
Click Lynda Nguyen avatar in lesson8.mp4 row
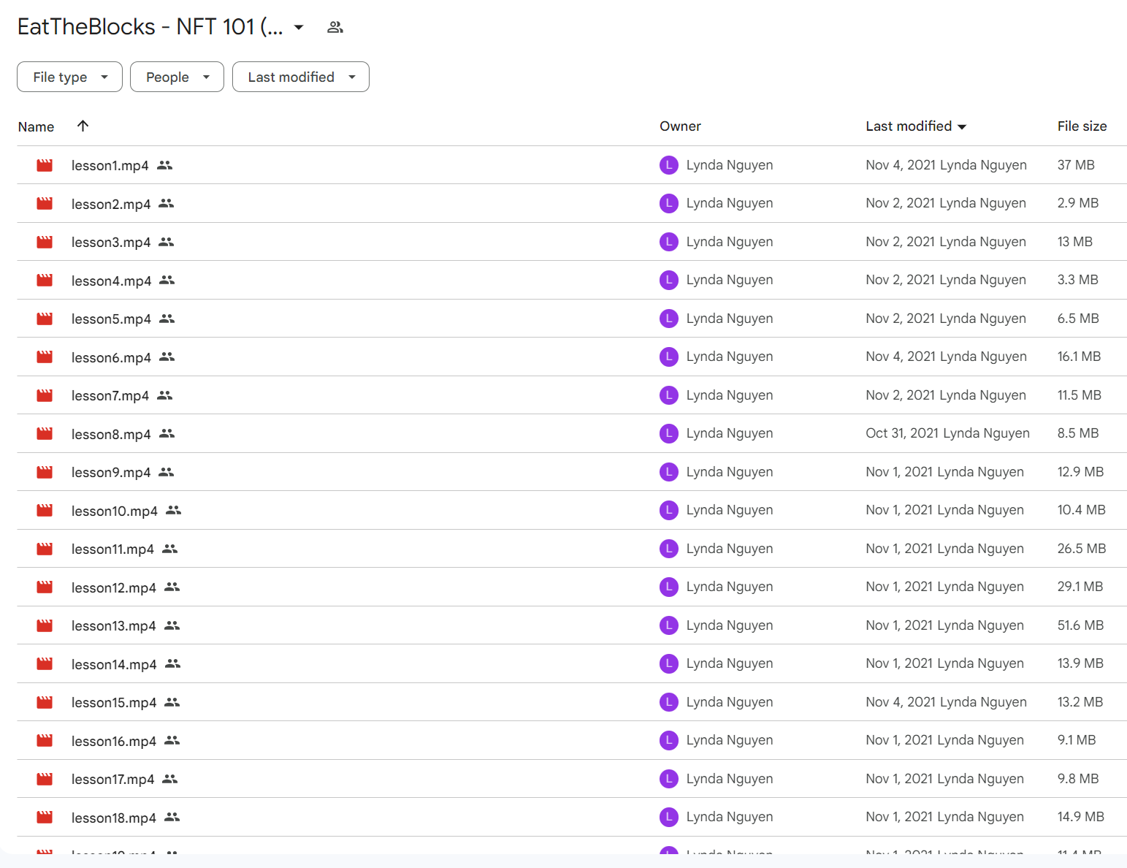[669, 433]
